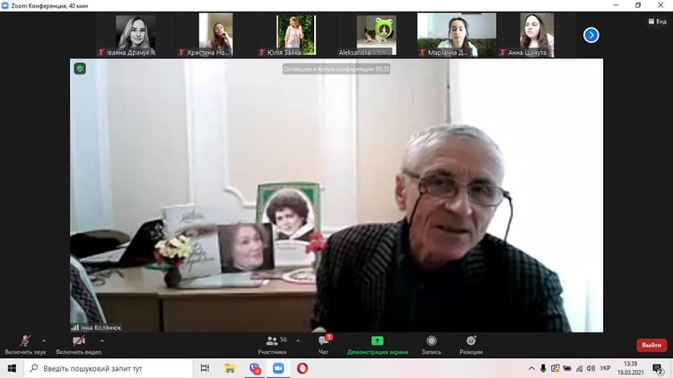673x378 pixels.
Task: Expand arrow next to Участники
Action: click(297, 340)
